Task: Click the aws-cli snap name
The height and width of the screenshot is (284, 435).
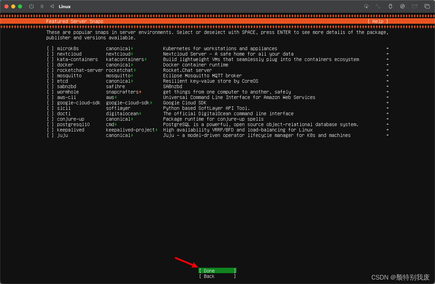Action: click(67, 97)
